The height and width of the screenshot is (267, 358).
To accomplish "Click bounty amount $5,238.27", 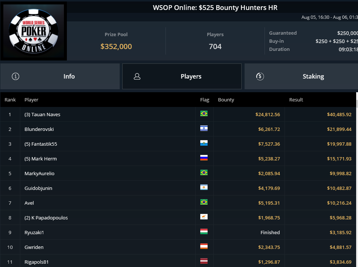I will [x=269, y=159].
